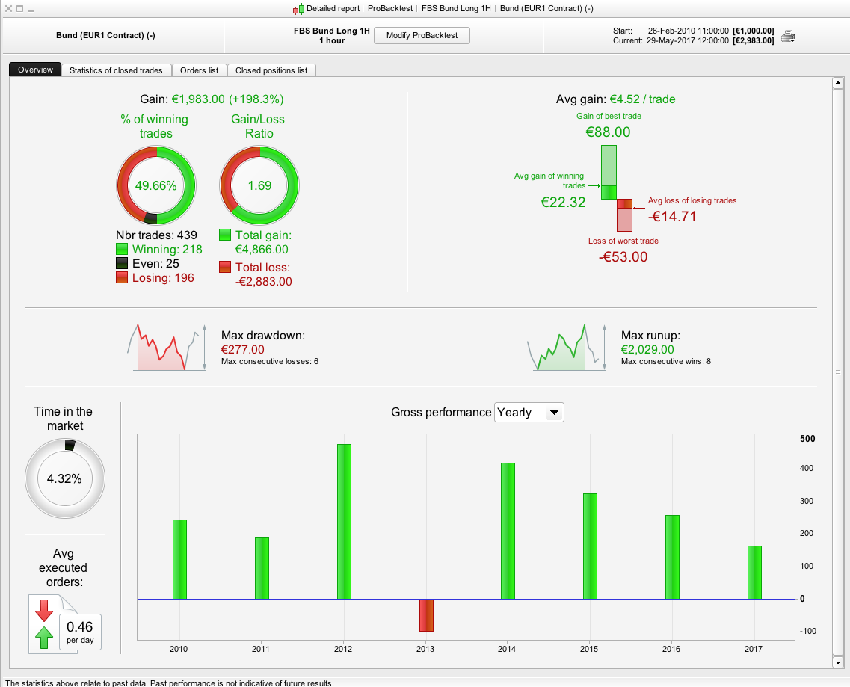Open the Yearly performance period dropdown

point(529,413)
